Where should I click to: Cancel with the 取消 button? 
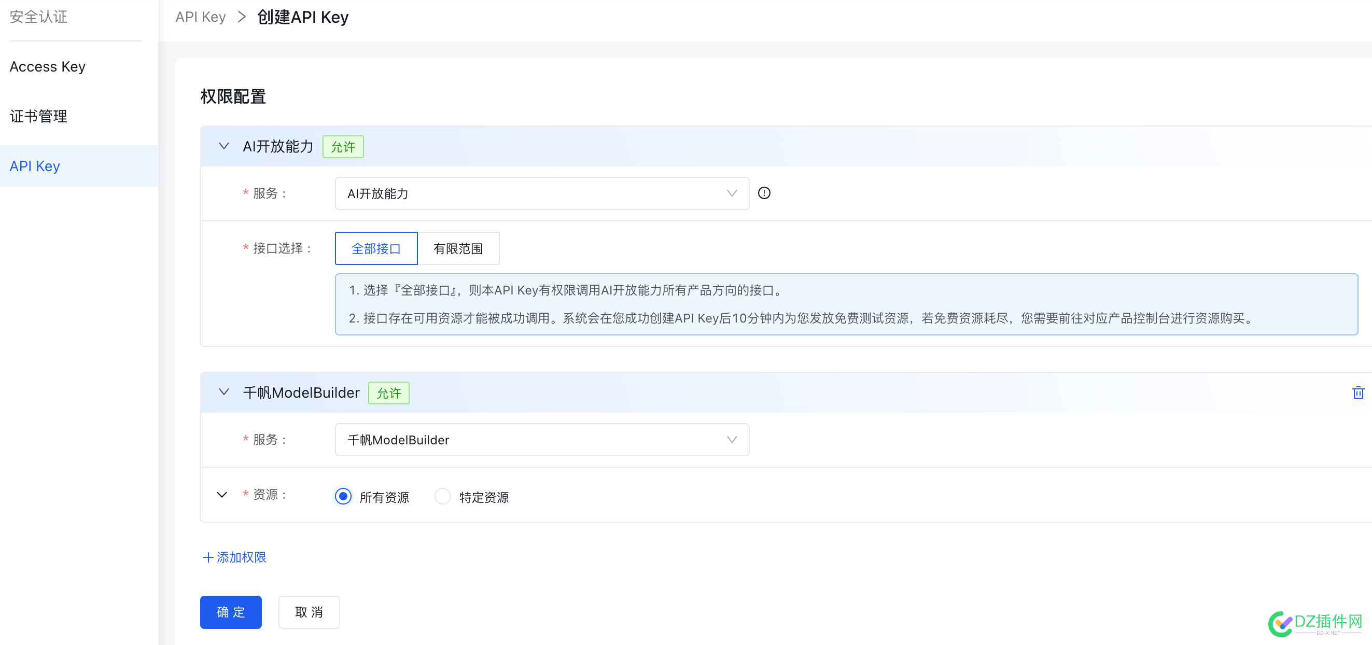coord(309,612)
